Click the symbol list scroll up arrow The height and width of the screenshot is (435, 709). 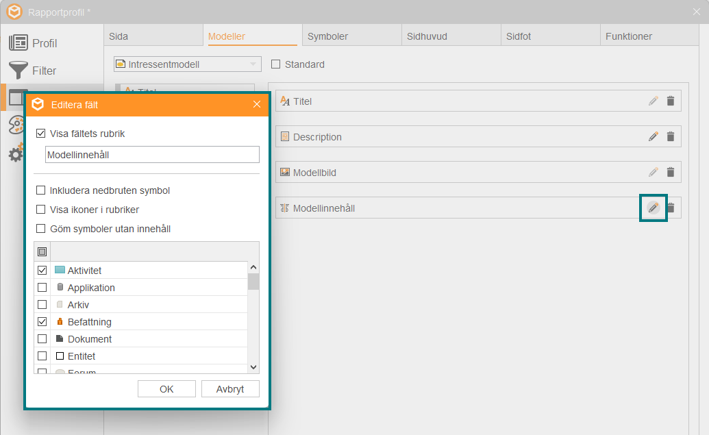[253, 267]
